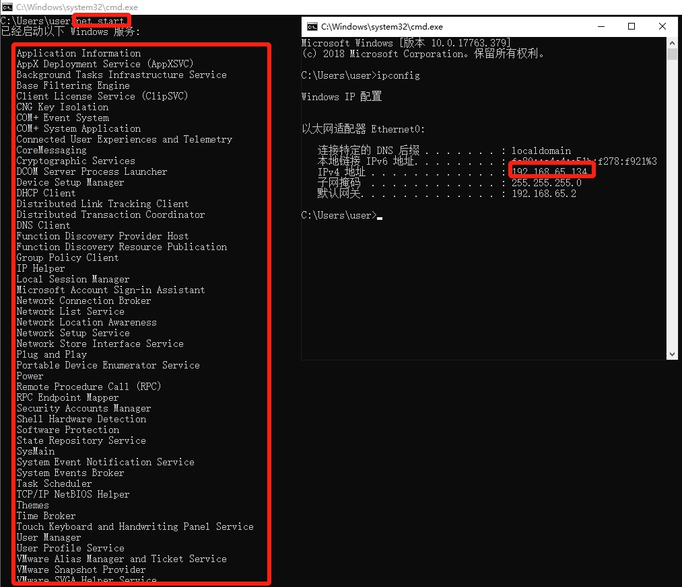
Task: Click the Task Scheduler service entry
Action: point(54,483)
